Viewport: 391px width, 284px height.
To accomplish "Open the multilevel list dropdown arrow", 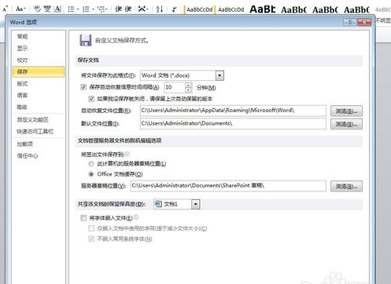I will tap(106, 9).
